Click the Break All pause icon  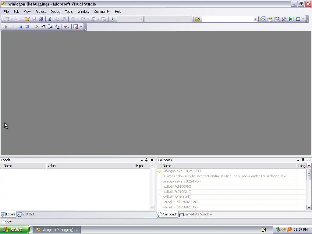point(13,27)
